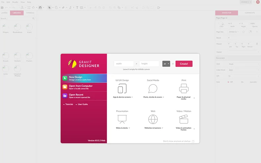This screenshot has width=261, height=163.
Task: Click the Open from Computer folder icon
Action: coord(65,87)
